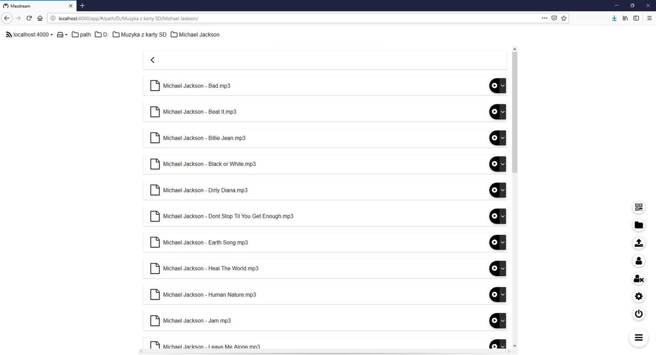Focus the browser address bar URL
This screenshot has width=656, height=355.
click(x=297, y=18)
